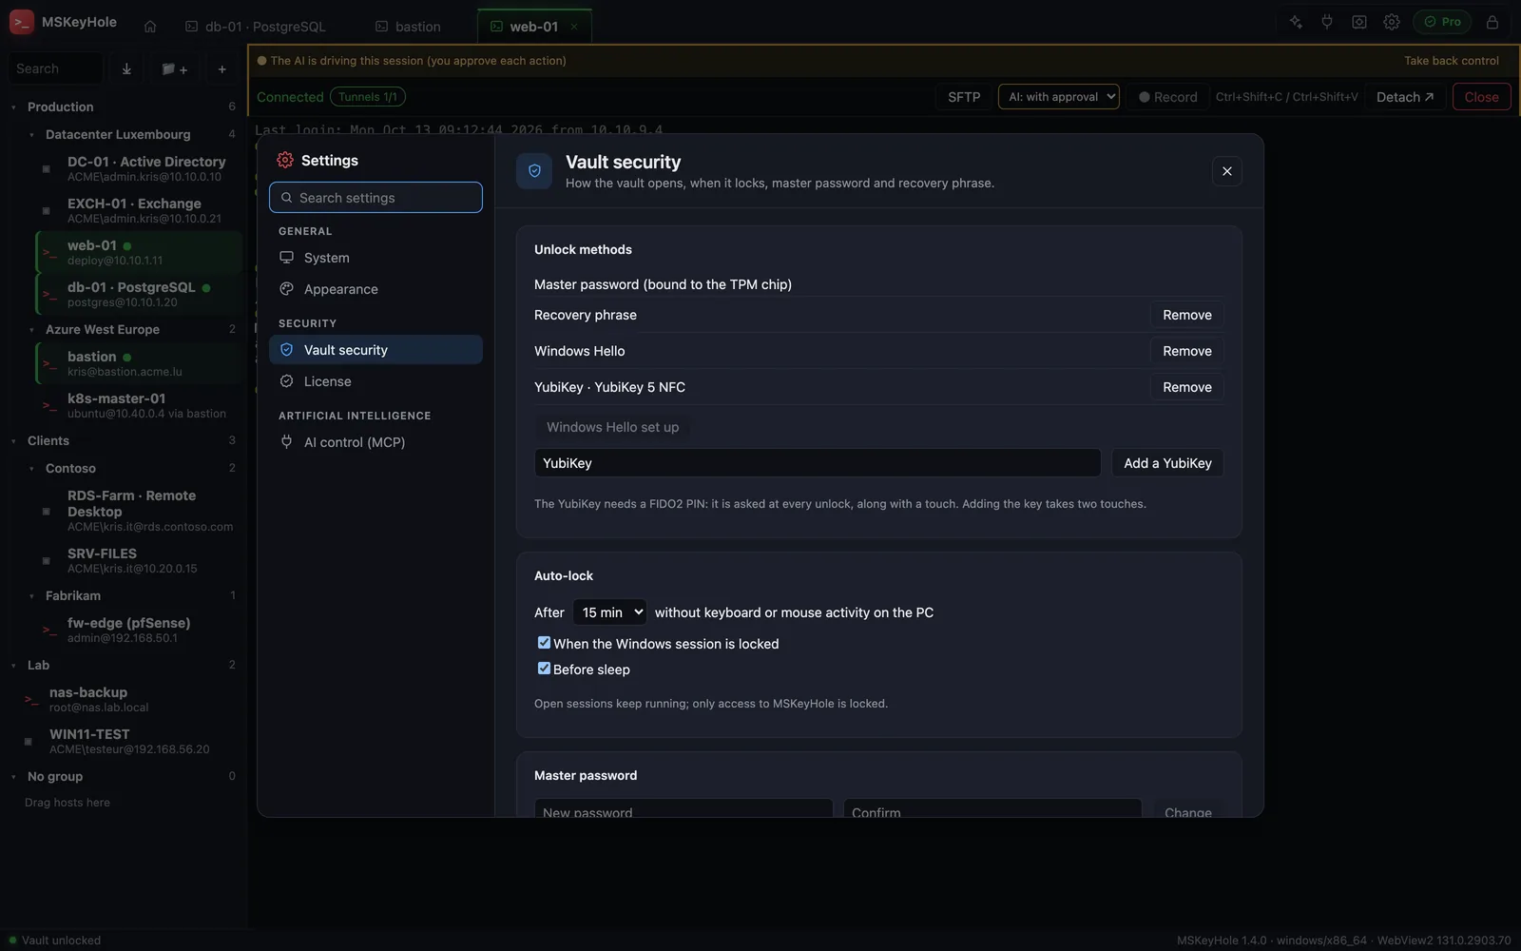The width and height of the screenshot is (1521, 951).
Task: Focus the Search settings field
Action: tap(375, 198)
